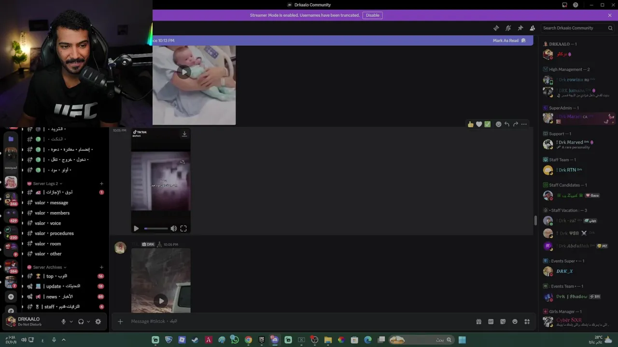The width and height of the screenshot is (618, 347).
Task: Open Steam from Windows taskbar
Action: coord(195,340)
